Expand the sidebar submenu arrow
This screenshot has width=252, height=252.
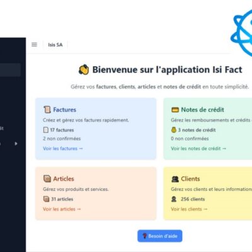[16, 144]
